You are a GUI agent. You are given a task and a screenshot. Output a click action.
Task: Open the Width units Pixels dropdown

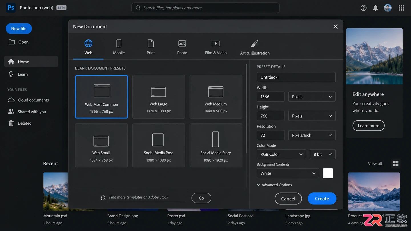(312, 97)
